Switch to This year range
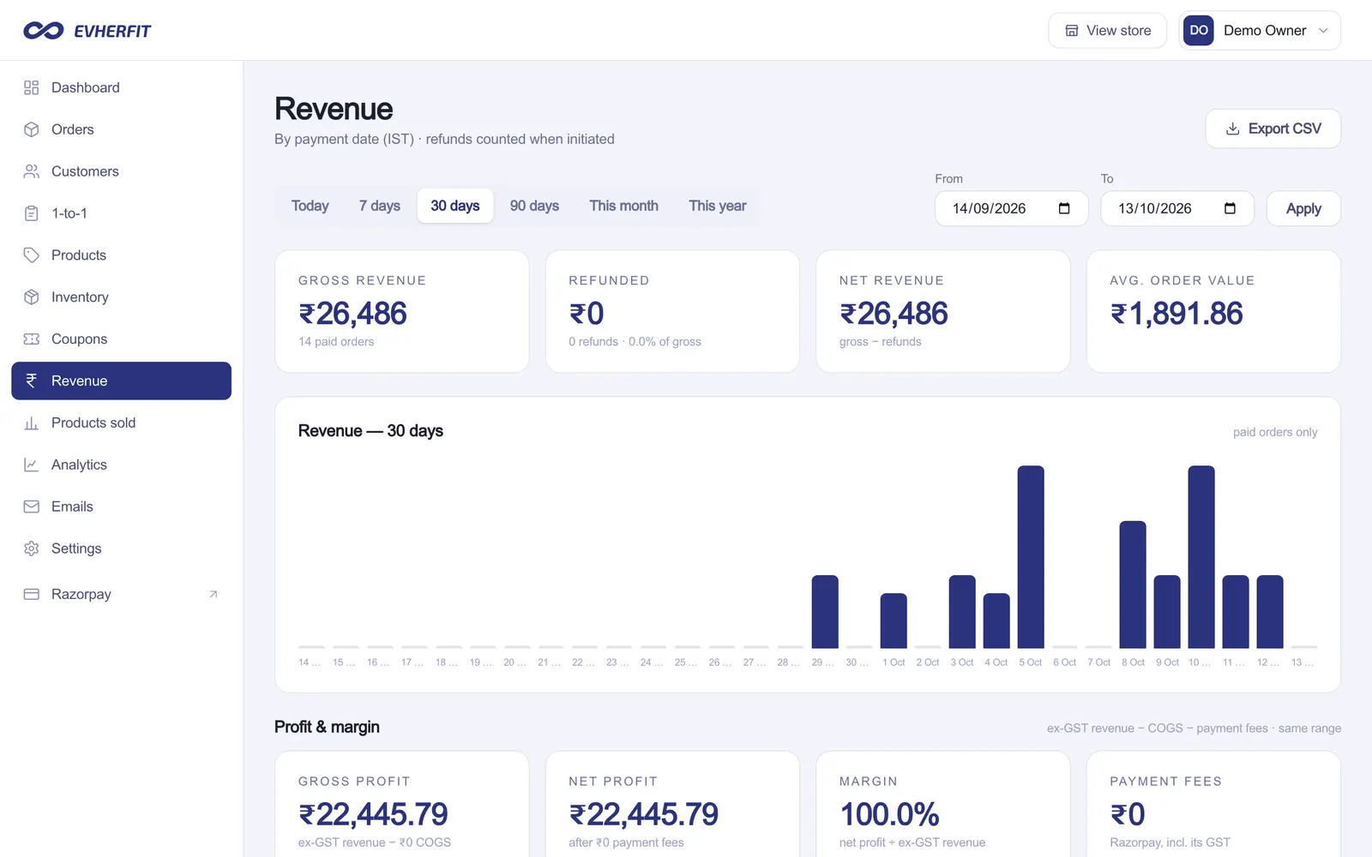 718,206
